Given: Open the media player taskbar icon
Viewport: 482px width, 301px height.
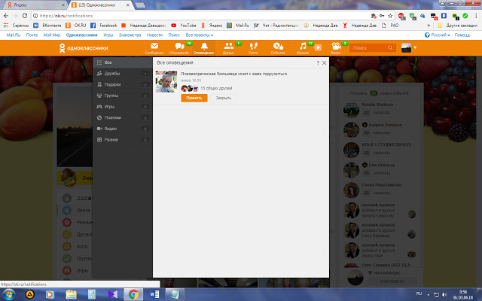Looking at the screenshot, I should point(50,294).
